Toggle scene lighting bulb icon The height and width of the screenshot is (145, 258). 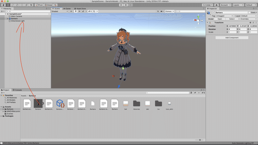pyautogui.click(x=76, y=11)
